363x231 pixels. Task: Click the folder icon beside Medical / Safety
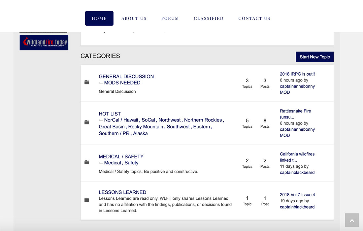86,162
